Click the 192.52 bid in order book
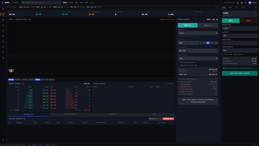259x146 pixels. pyautogui.click(x=45, y=90)
